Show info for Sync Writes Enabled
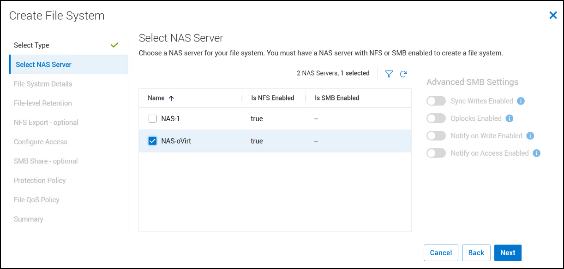Screen dimensions: 564x269 click(521, 101)
